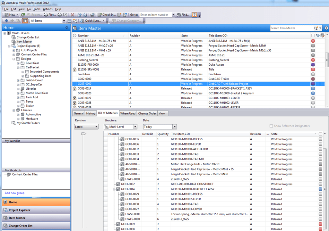Open the New button dropdown arrow
The width and height of the screenshot is (329, 231).
tap(17, 15)
